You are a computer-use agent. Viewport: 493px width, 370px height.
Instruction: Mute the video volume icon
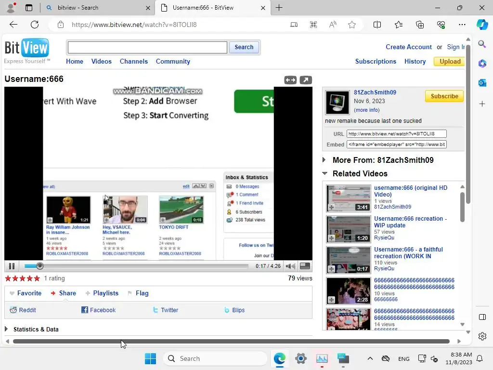tap(290, 266)
